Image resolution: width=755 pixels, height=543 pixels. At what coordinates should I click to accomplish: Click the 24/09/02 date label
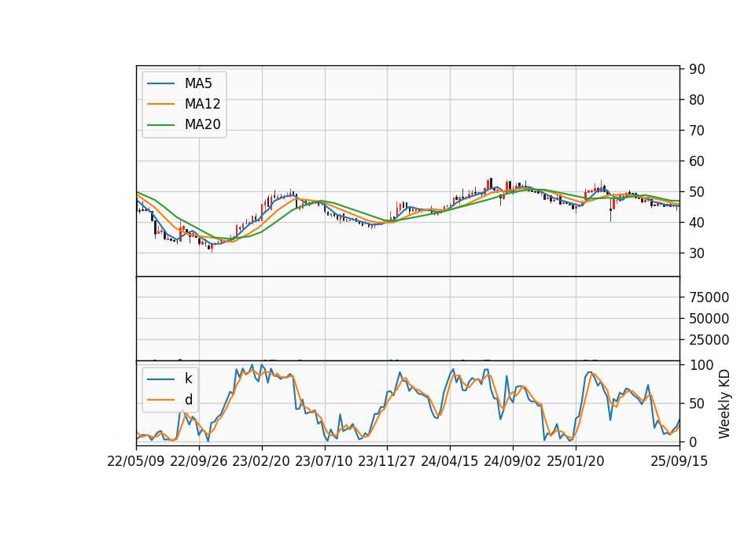[512, 461]
